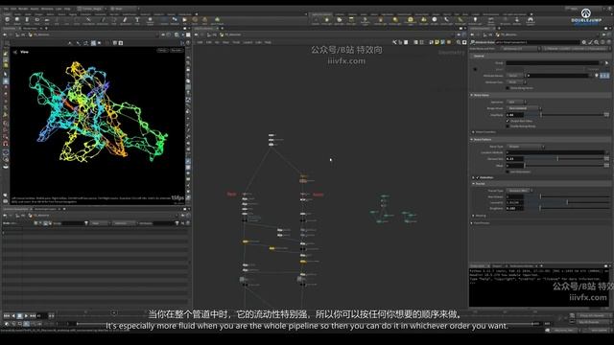Click the Element Size value field
This screenshot has width=614, height=345.
(514, 159)
